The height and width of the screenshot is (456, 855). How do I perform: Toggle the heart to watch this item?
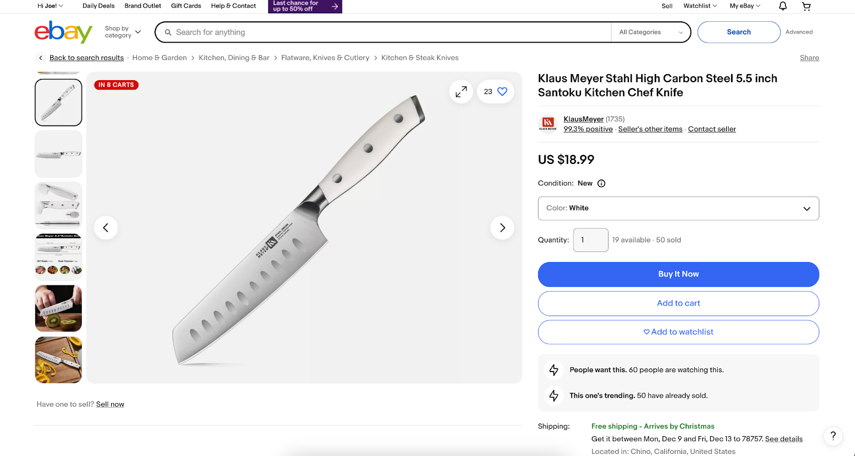click(501, 91)
